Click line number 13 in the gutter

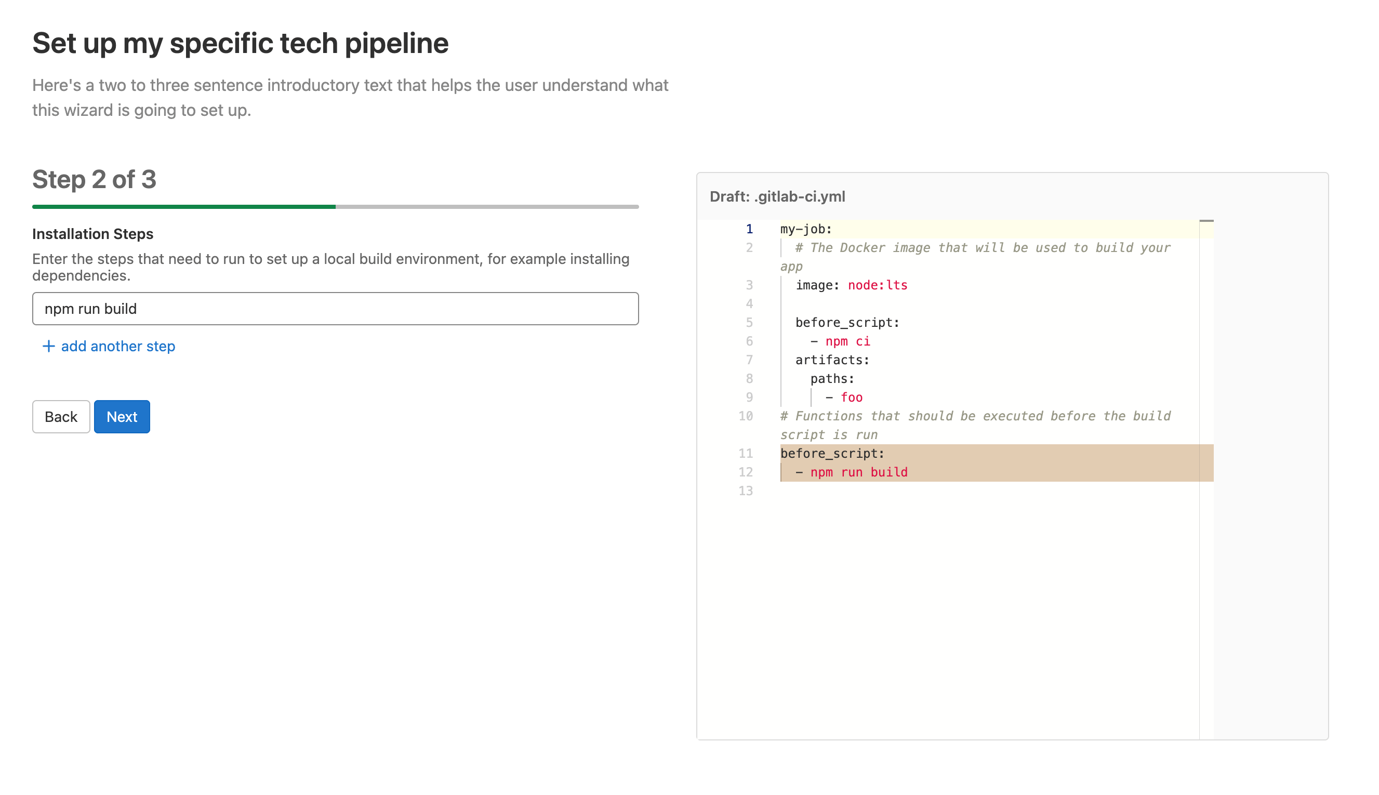point(745,491)
